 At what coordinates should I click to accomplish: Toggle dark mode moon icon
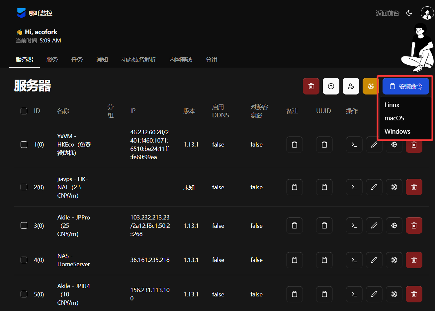409,13
